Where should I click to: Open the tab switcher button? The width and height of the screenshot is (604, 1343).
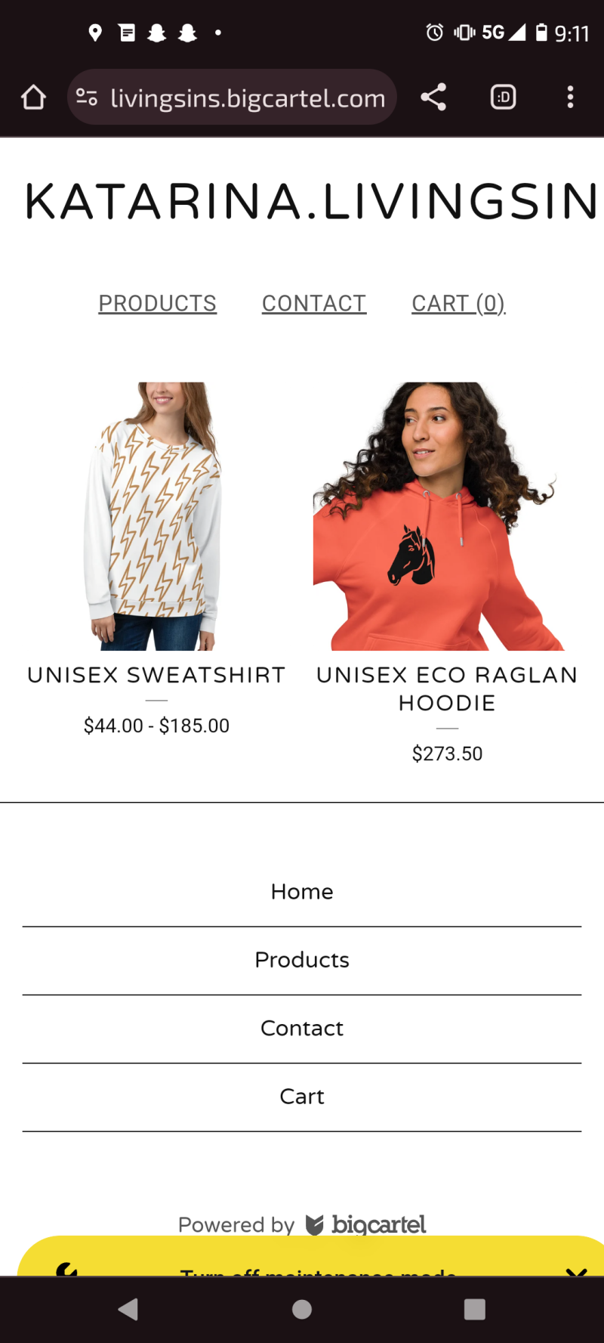point(503,97)
